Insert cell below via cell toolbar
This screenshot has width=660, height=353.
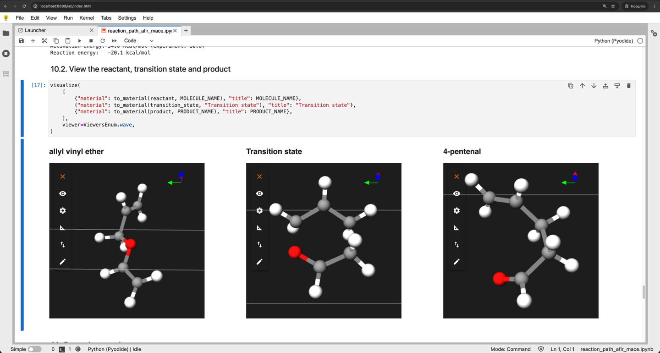(617, 86)
